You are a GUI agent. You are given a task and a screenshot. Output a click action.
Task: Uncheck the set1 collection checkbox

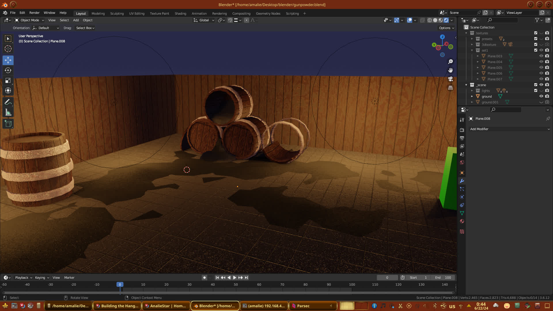[536, 50]
